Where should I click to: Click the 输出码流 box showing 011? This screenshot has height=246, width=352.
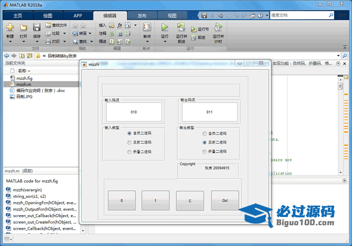click(x=210, y=112)
